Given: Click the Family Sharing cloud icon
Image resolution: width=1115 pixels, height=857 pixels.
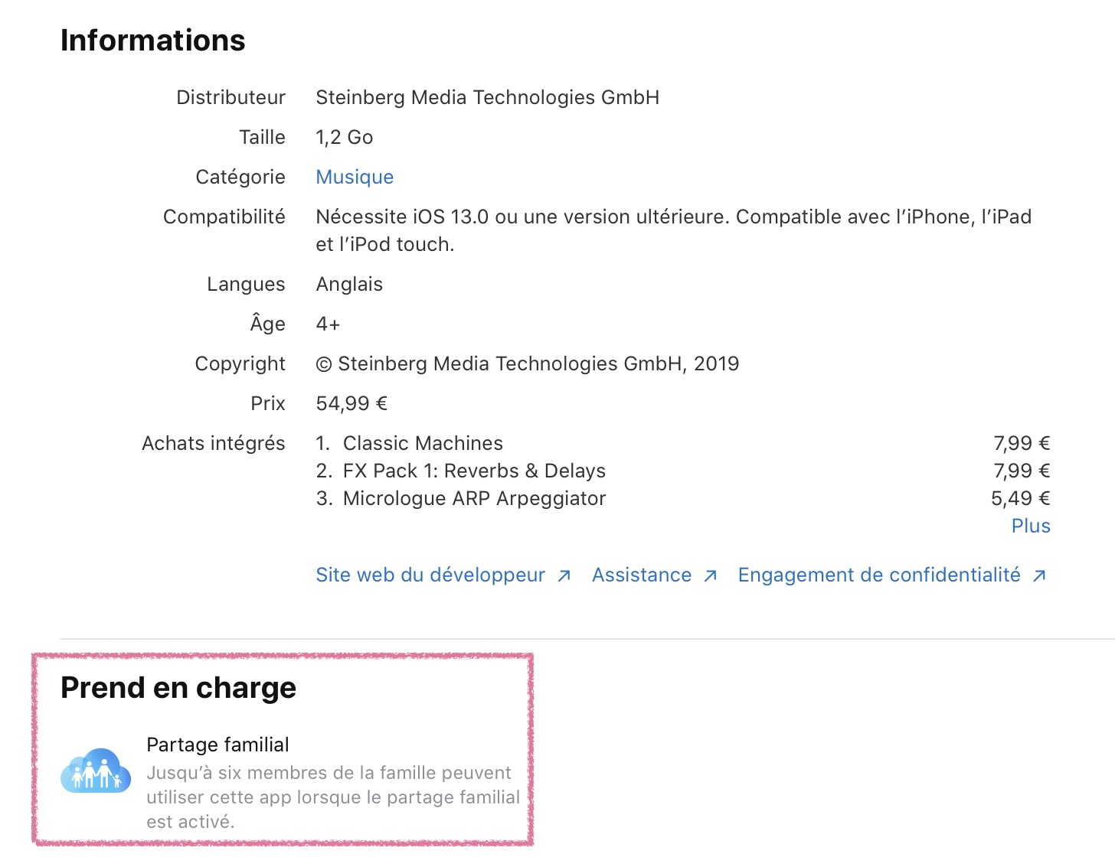Looking at the screenshot, I should 96,771.
